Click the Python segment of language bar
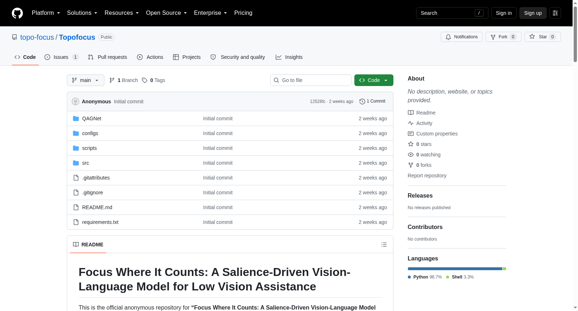Screen dimensions: 578x311 point(455,269)
